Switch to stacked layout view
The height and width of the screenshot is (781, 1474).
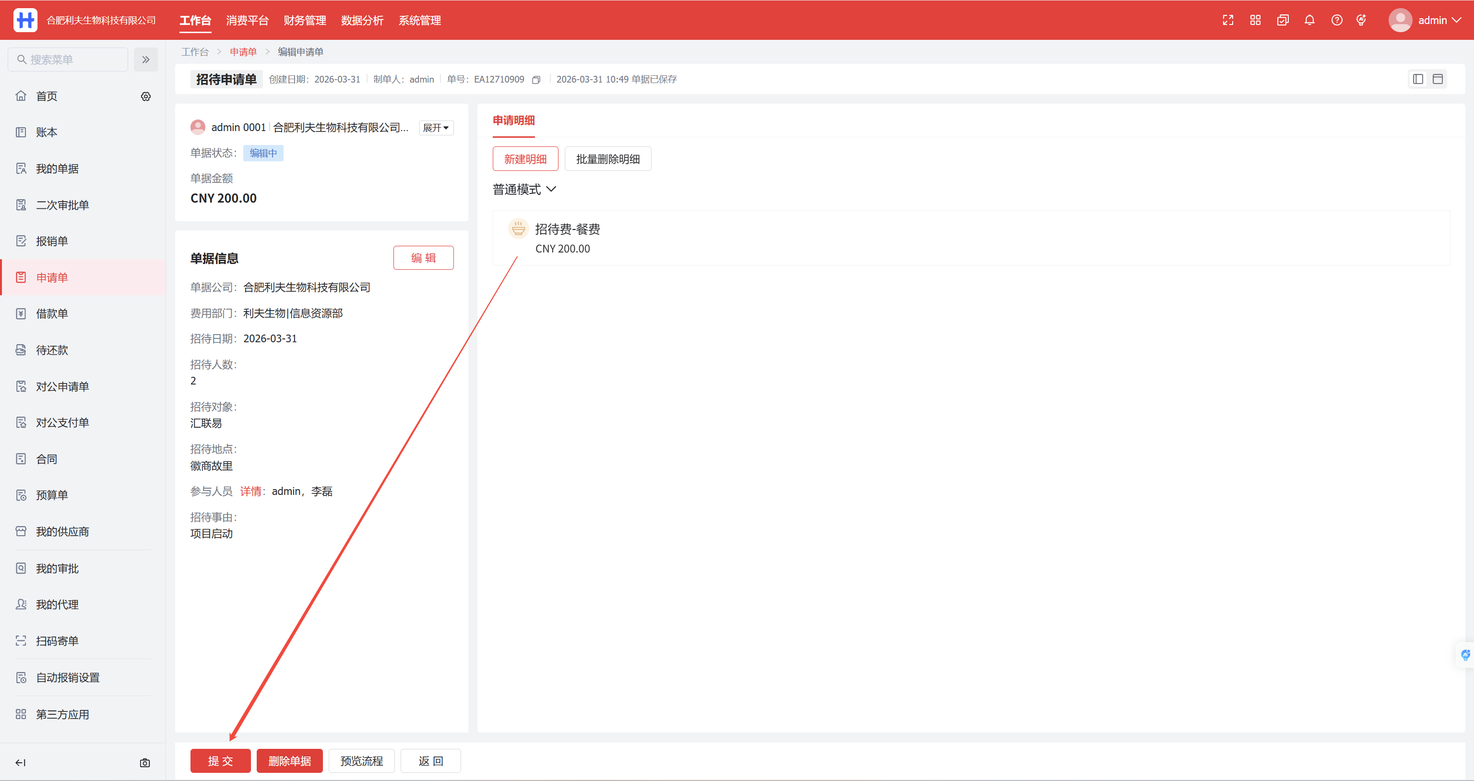click(x=1438, y=79)
